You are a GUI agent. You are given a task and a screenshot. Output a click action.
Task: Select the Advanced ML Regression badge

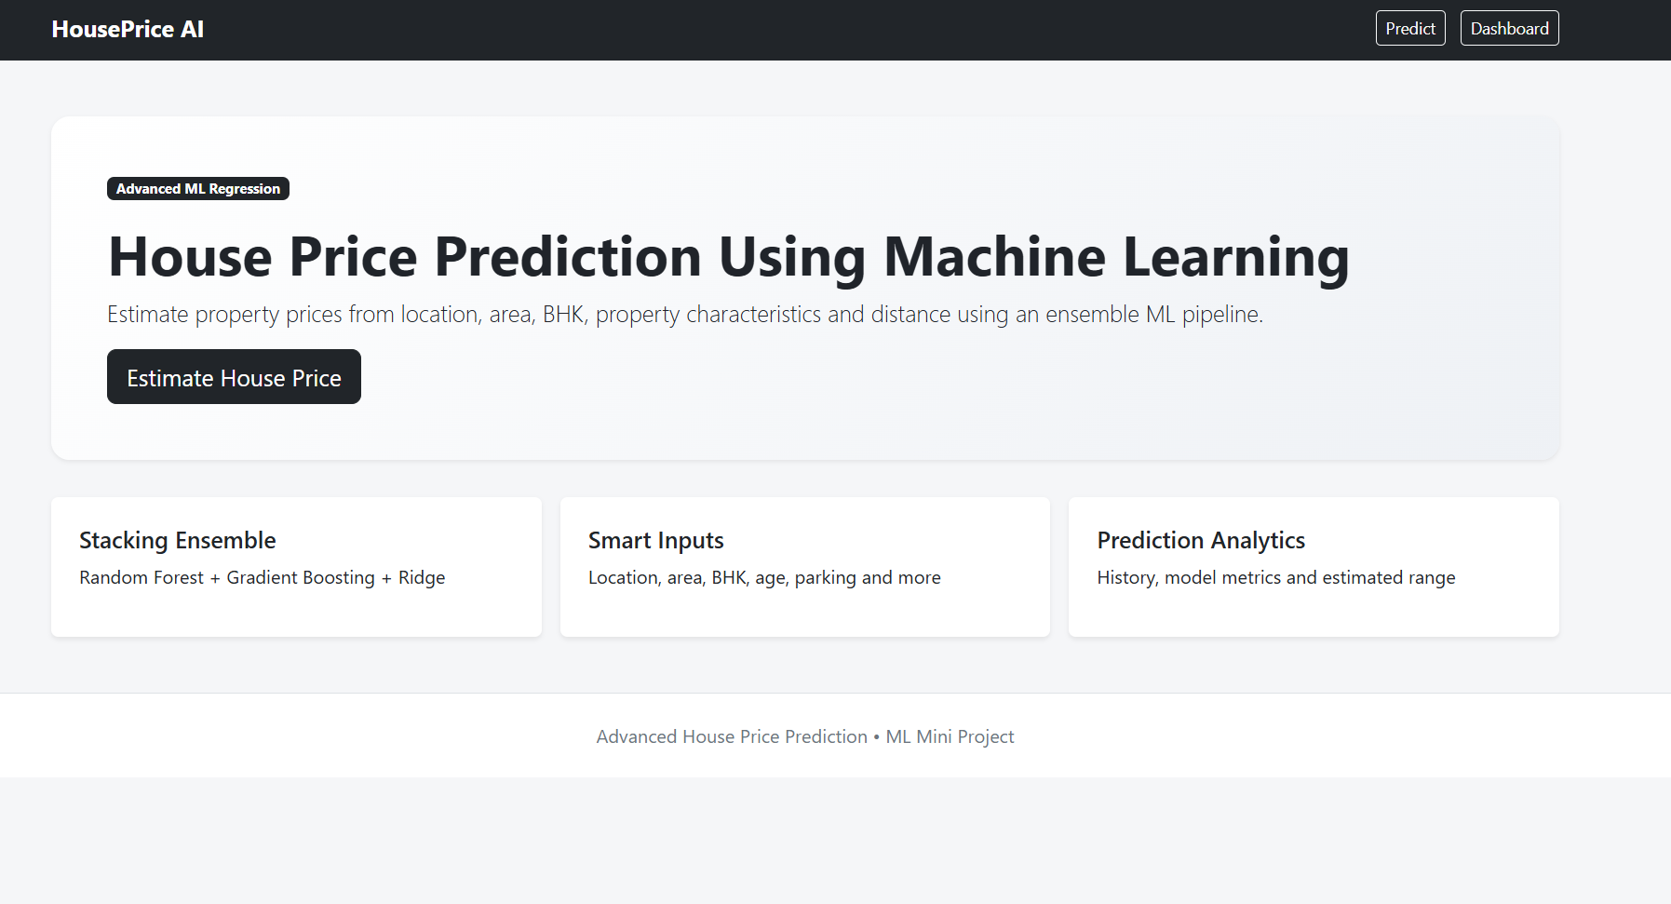(x=198, y=188)
